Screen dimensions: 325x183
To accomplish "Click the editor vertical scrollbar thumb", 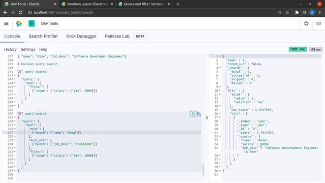I will (203, 169).
